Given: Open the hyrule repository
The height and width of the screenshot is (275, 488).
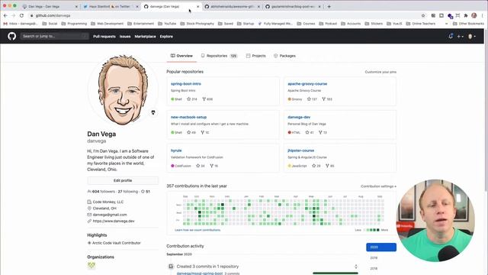Looking at the screenshot, I should click(176, 150).
